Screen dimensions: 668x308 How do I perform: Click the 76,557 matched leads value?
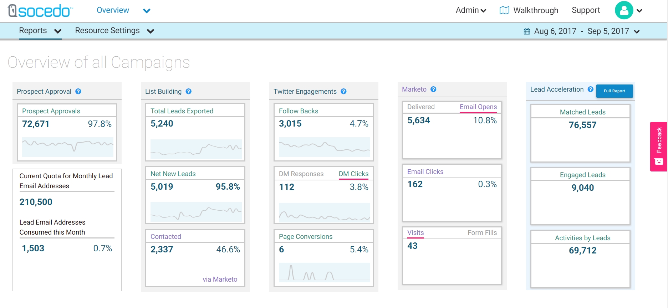pyautogui.click(x=583, y=125)
